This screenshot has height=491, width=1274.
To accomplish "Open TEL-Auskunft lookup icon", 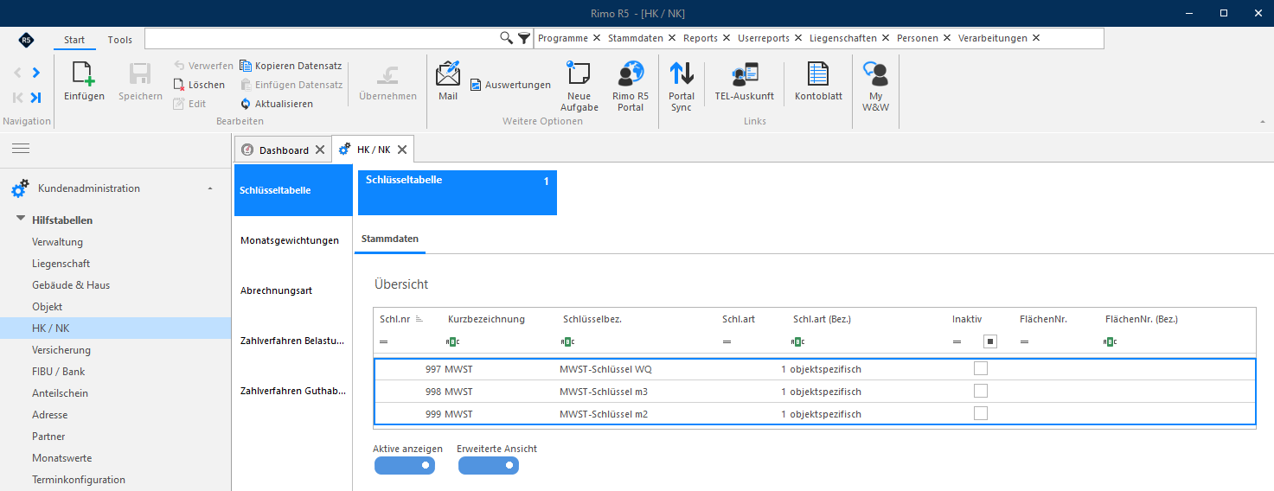I will 744,73.
